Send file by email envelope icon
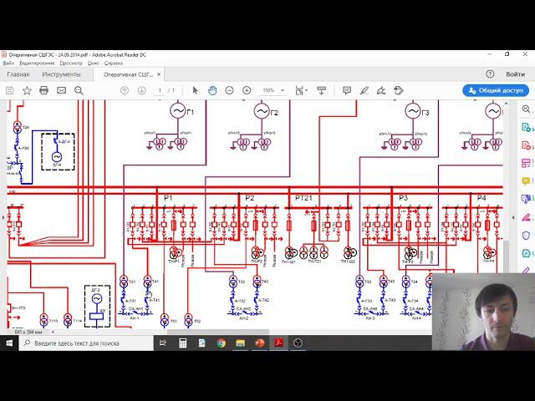Image resolution: width=535 pixels, height=401 pixels. pos(61,90)
